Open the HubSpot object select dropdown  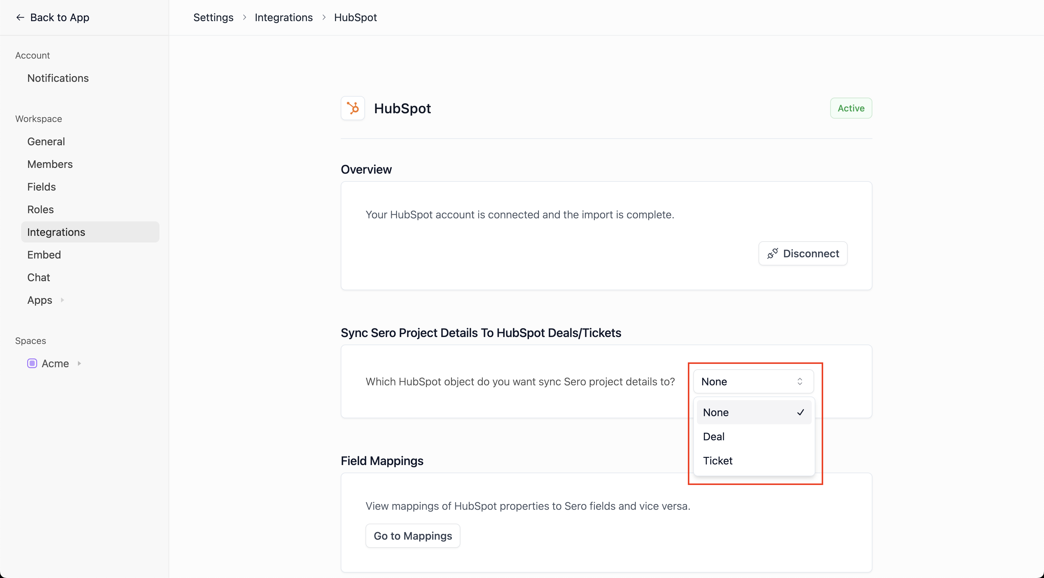tap(753, 381)
